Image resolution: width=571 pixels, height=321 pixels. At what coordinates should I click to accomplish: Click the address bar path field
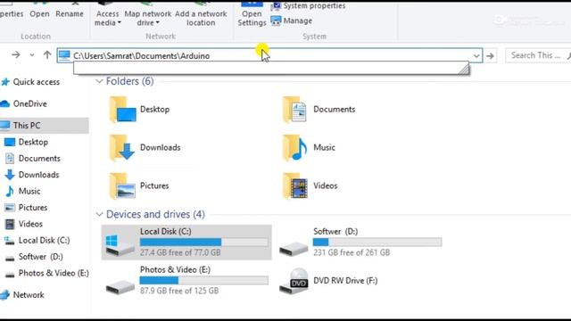(269, 55)
